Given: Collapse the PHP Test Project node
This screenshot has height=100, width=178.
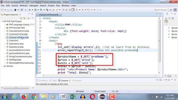Looking at the screenshot, I should (2, 21).
